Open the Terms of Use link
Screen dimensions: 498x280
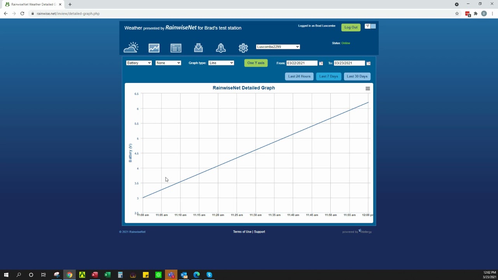click(x=242, y=232)
